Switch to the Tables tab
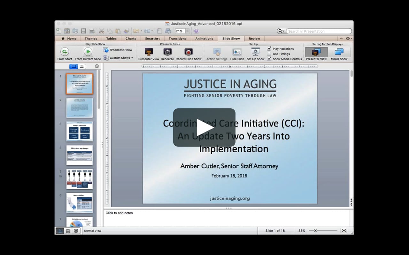Viewport: 409px width, 255px height. (x=111, y=39)
